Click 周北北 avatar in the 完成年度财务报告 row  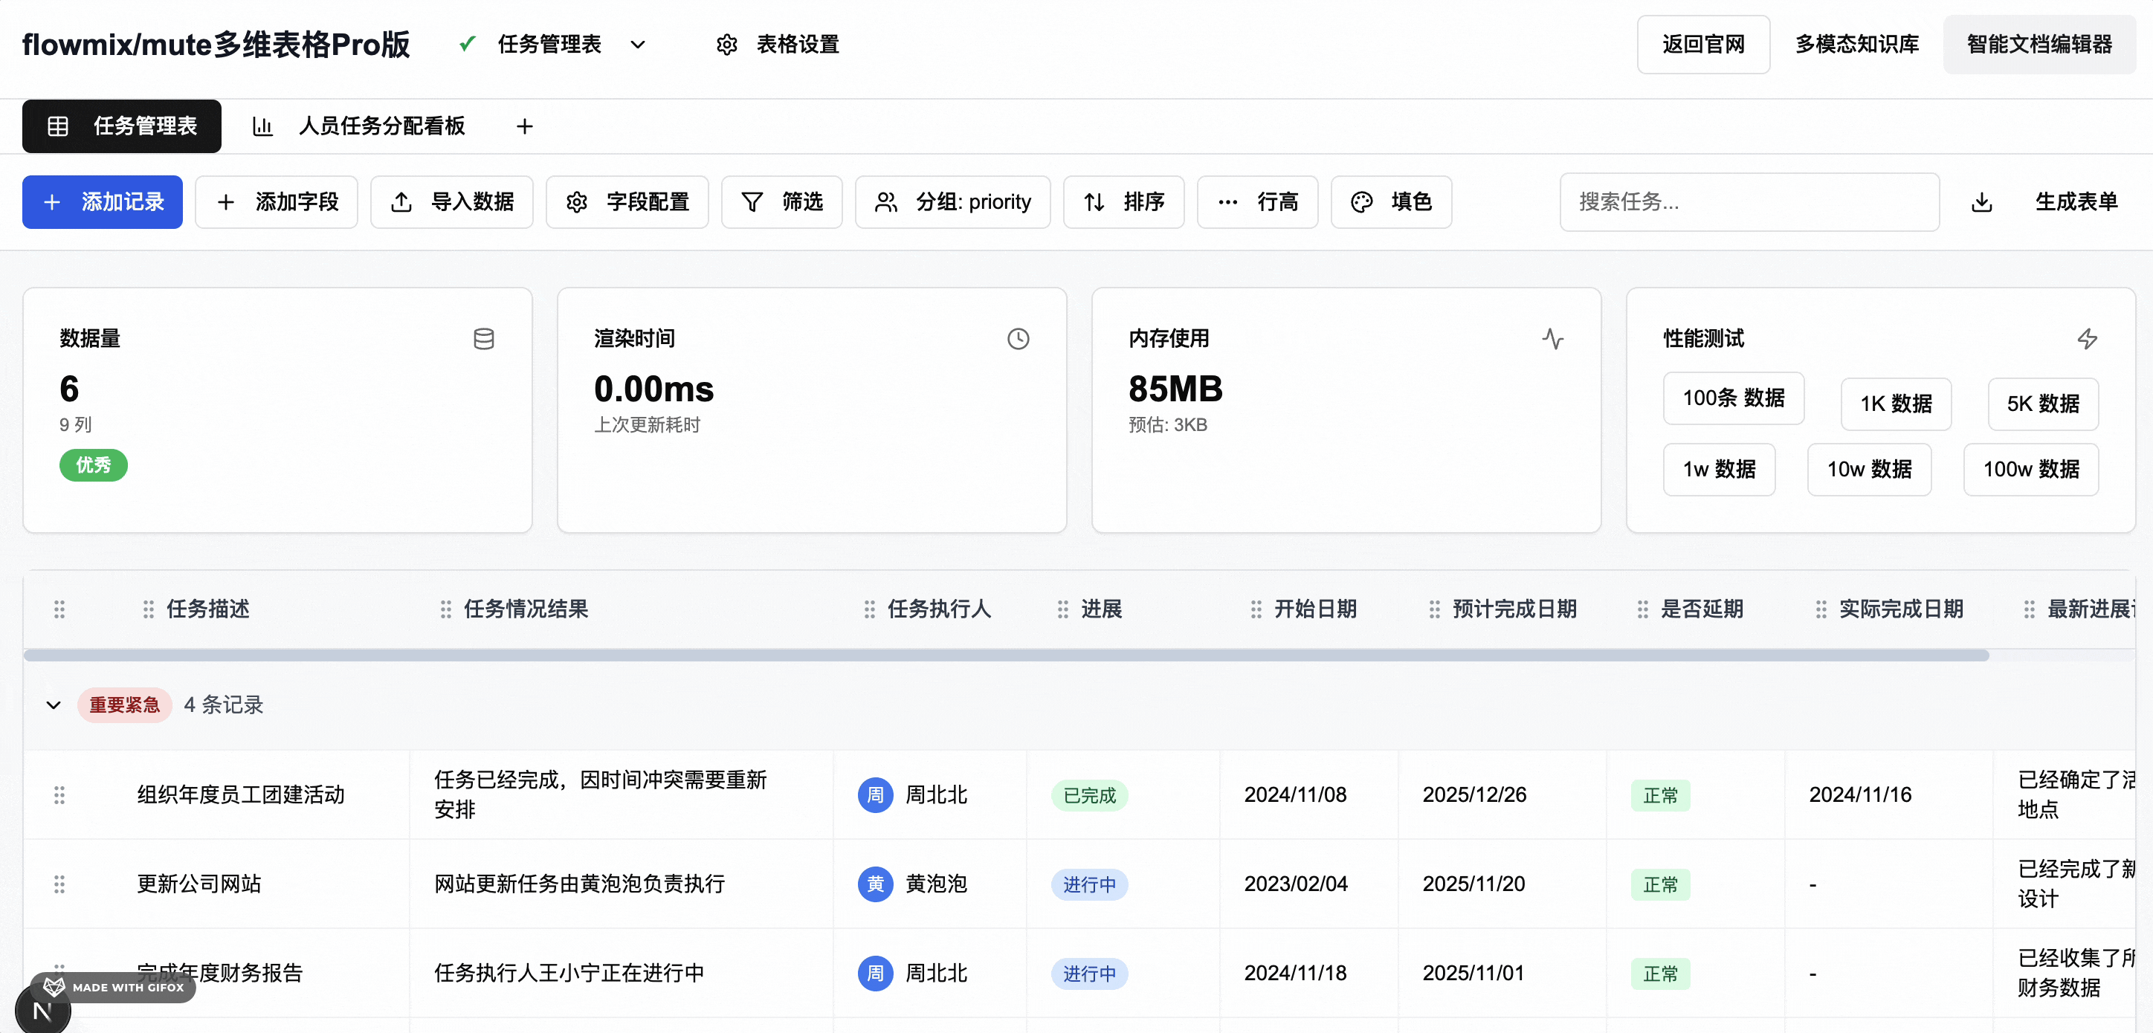[x=875, y=974]
